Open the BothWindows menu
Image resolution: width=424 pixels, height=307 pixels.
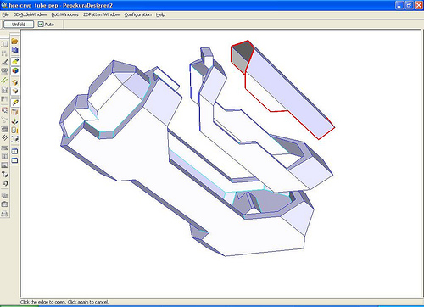point(64,14)
